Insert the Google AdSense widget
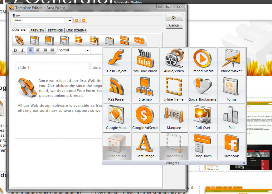 145,118
